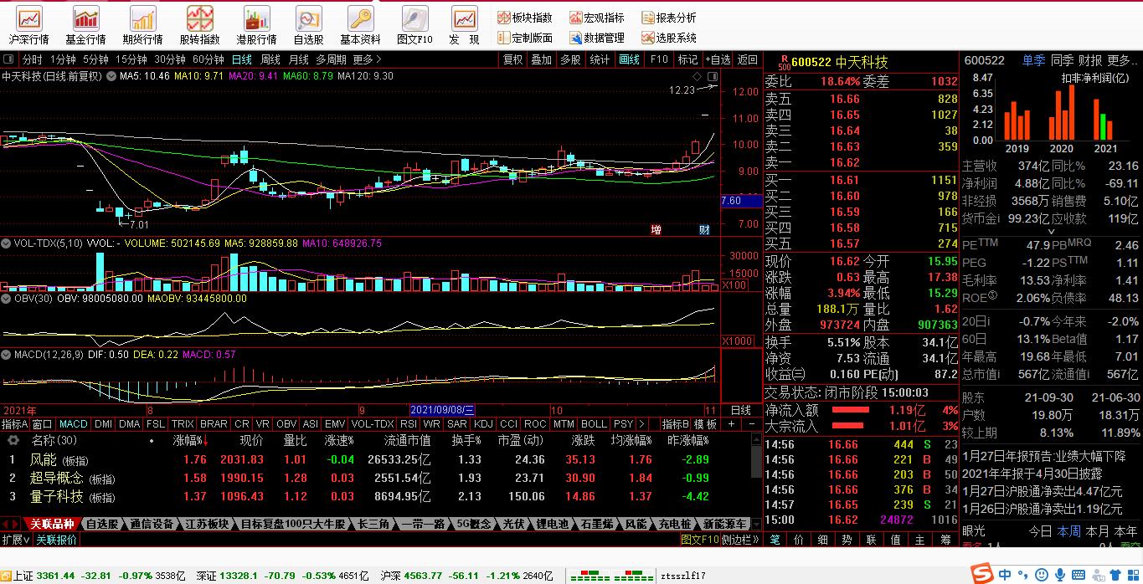Expand the 更多 chart period list
Screen dimensions: 1143x584
[x=367, y=59]
